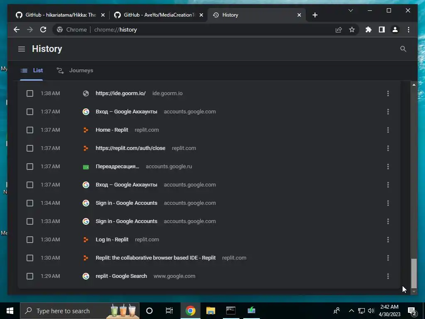425x319 pixels.
Task: Close the MediaCreationTool GitHub tab
Action: (201, 15)
